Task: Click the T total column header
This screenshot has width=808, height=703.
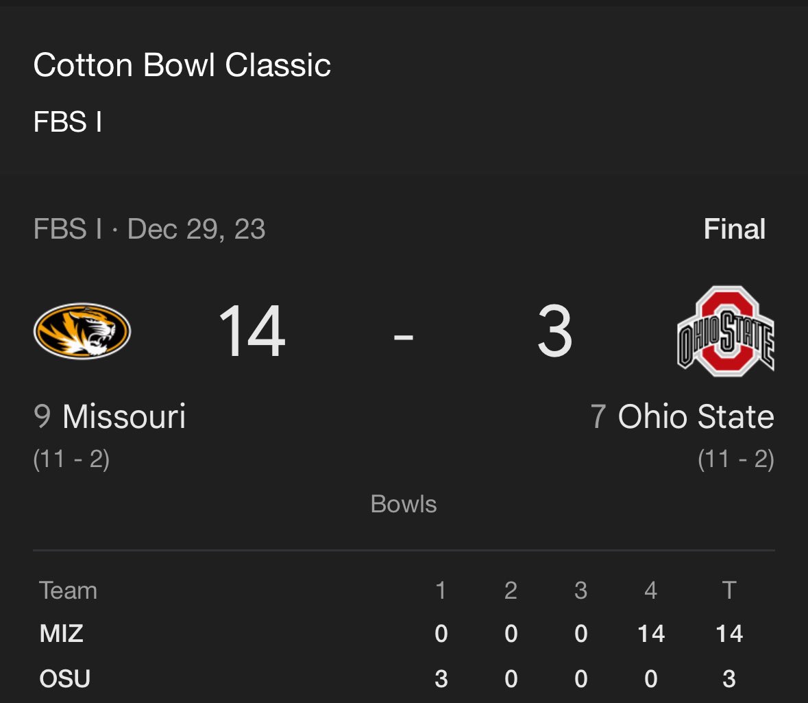Action: tap(729, 591)
